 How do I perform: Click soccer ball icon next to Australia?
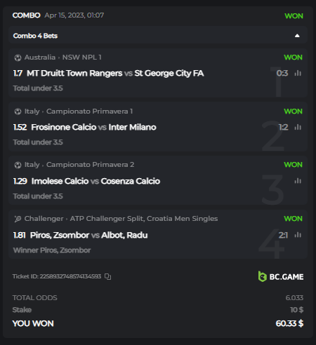tap(18, 57)
